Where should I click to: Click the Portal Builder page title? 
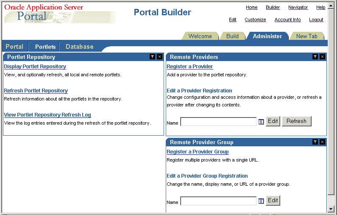click(162, 12)
